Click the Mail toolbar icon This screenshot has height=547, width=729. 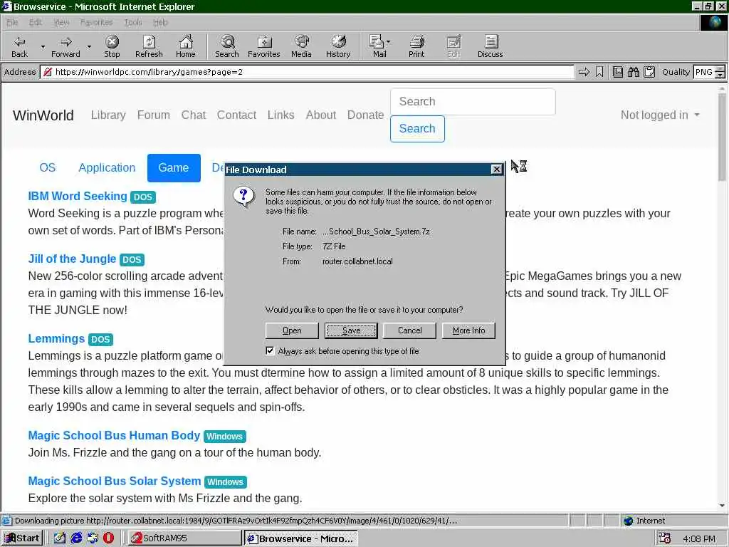point(377,46)
